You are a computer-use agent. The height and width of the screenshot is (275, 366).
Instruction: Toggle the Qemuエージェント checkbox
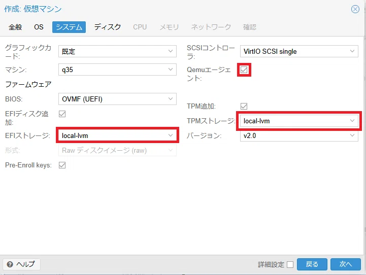pyautogui.click(x=244, y=70)
